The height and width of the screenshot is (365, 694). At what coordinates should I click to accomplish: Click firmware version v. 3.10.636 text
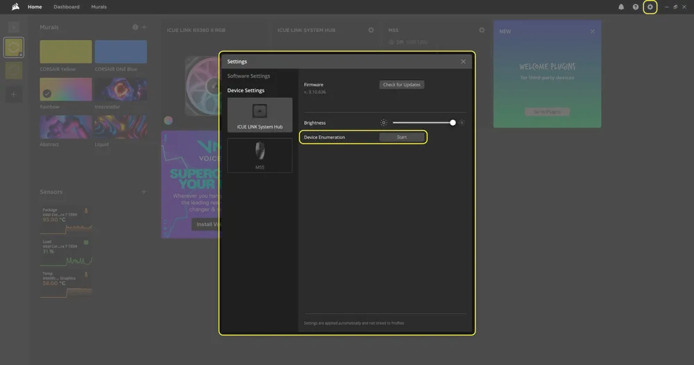314,92
